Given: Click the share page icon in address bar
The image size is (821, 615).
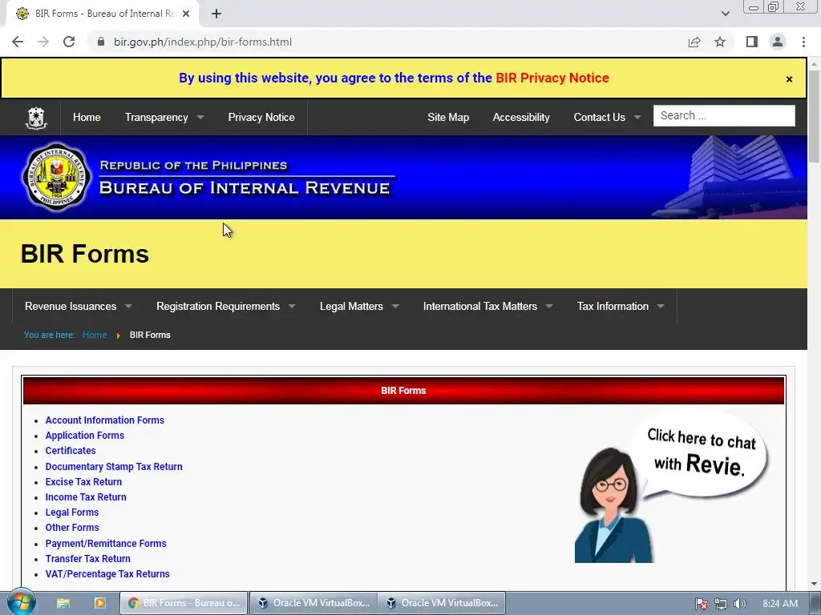Looking at the screenshot, I should [x=694, y=42].
